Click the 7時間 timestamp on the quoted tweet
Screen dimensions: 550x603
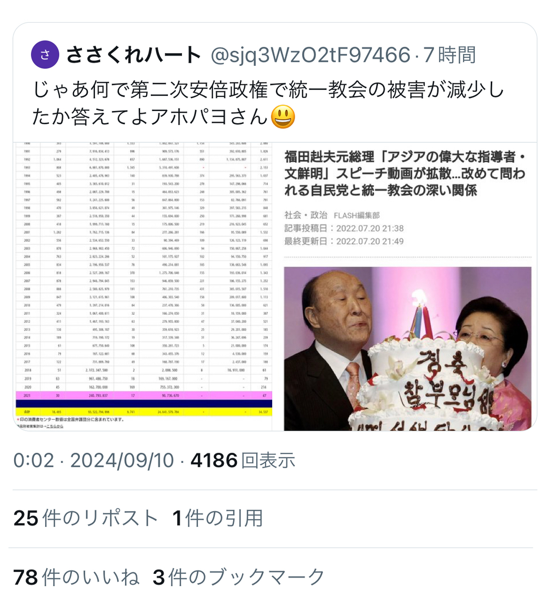(x=450, y=55)
